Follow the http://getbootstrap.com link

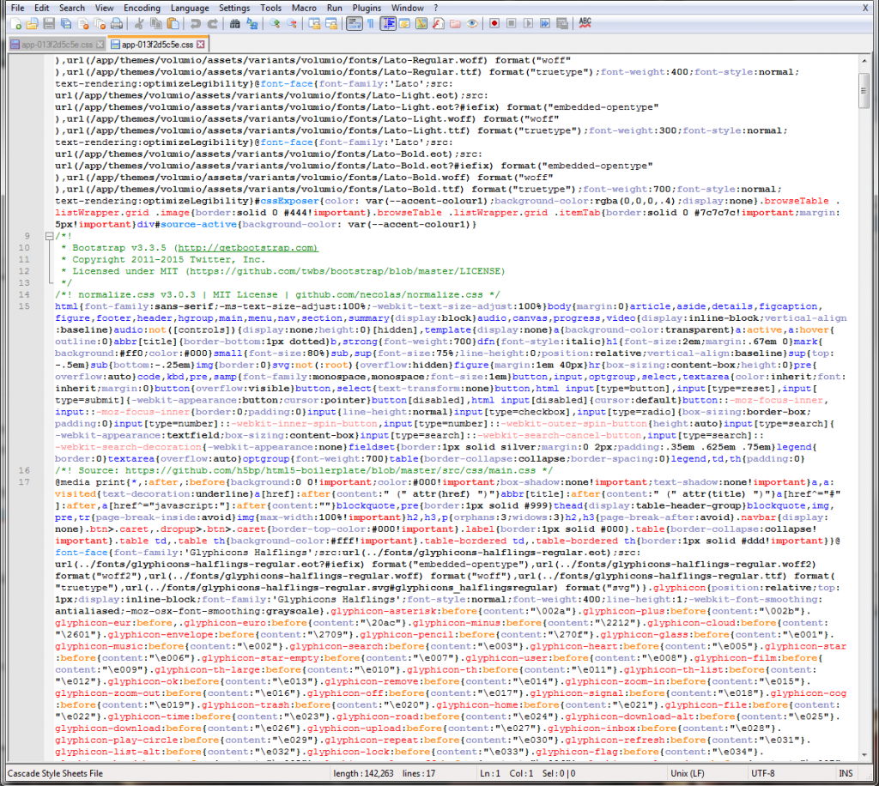tap(247, 248)
